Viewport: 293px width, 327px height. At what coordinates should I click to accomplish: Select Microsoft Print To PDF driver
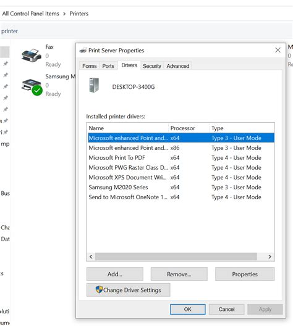(181, 158)
